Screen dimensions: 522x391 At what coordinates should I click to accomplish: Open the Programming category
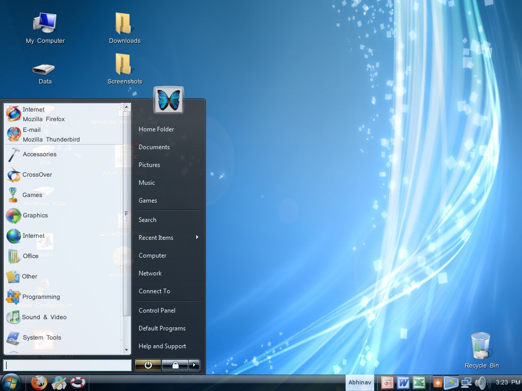click(x=63, y=297)
